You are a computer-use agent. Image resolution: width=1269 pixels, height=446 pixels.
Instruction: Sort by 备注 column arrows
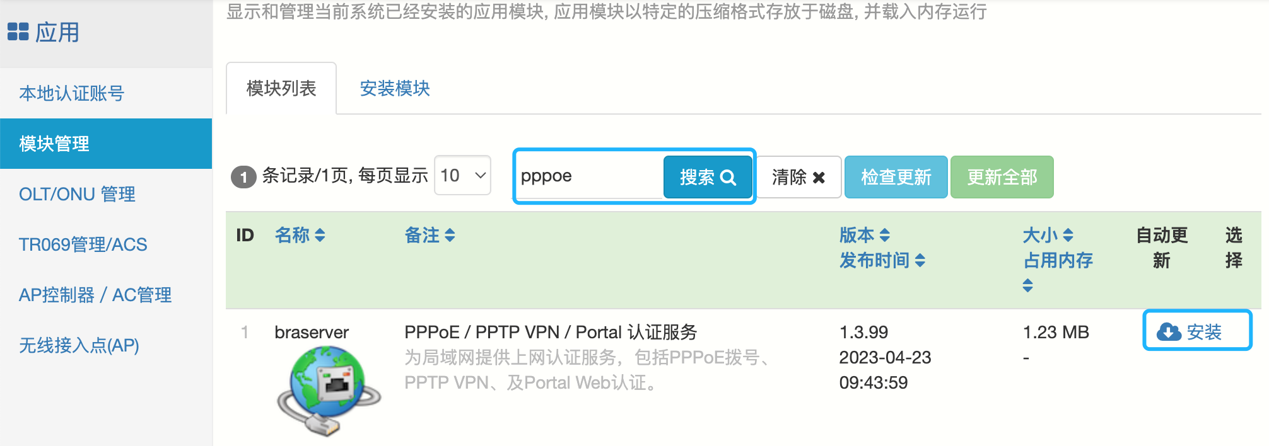click(x=450, y=236)
